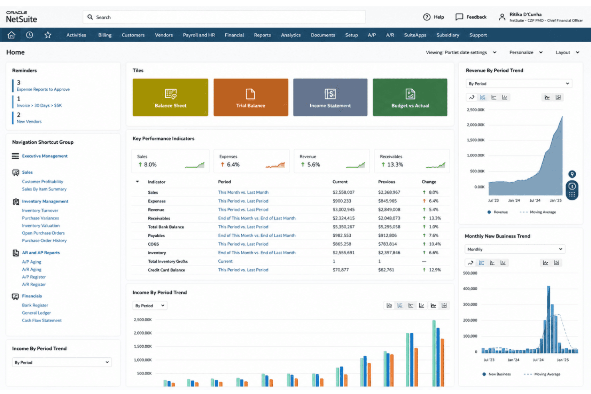Toggle data table icon in center Income By Period Trend

(444, 305)
